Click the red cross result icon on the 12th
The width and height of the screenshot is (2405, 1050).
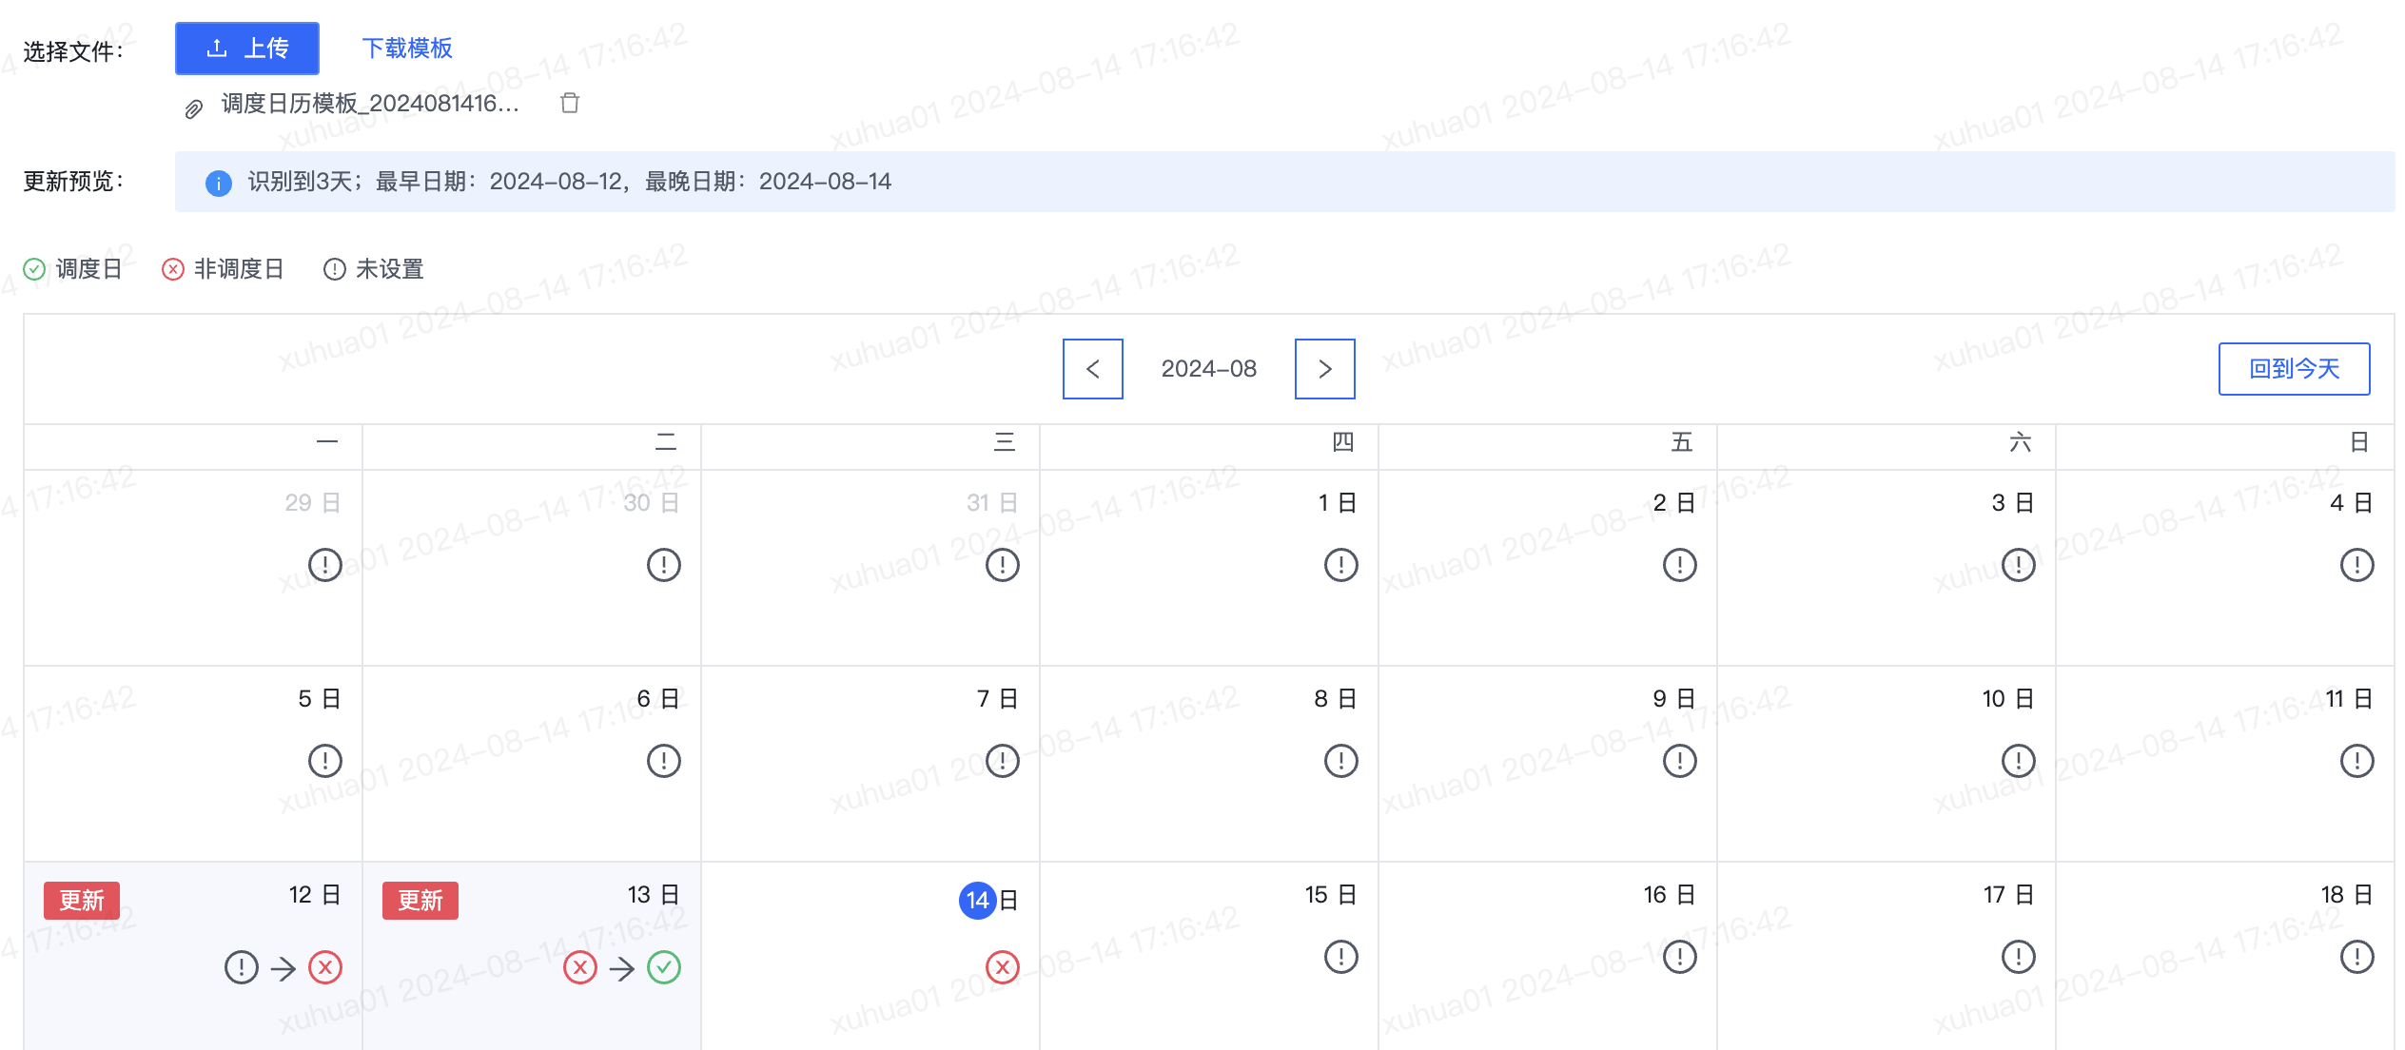325,967
